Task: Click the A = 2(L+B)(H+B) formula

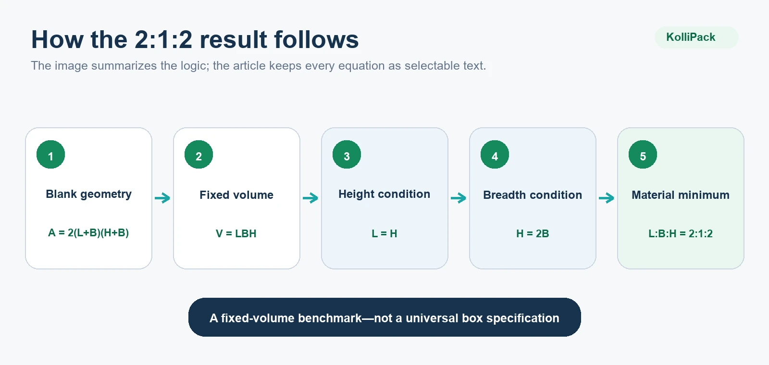Action: (x=88, y=233)
